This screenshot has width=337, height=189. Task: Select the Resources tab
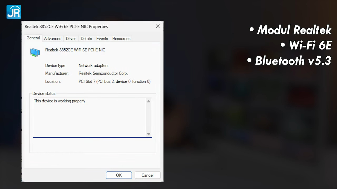(121, 39)
